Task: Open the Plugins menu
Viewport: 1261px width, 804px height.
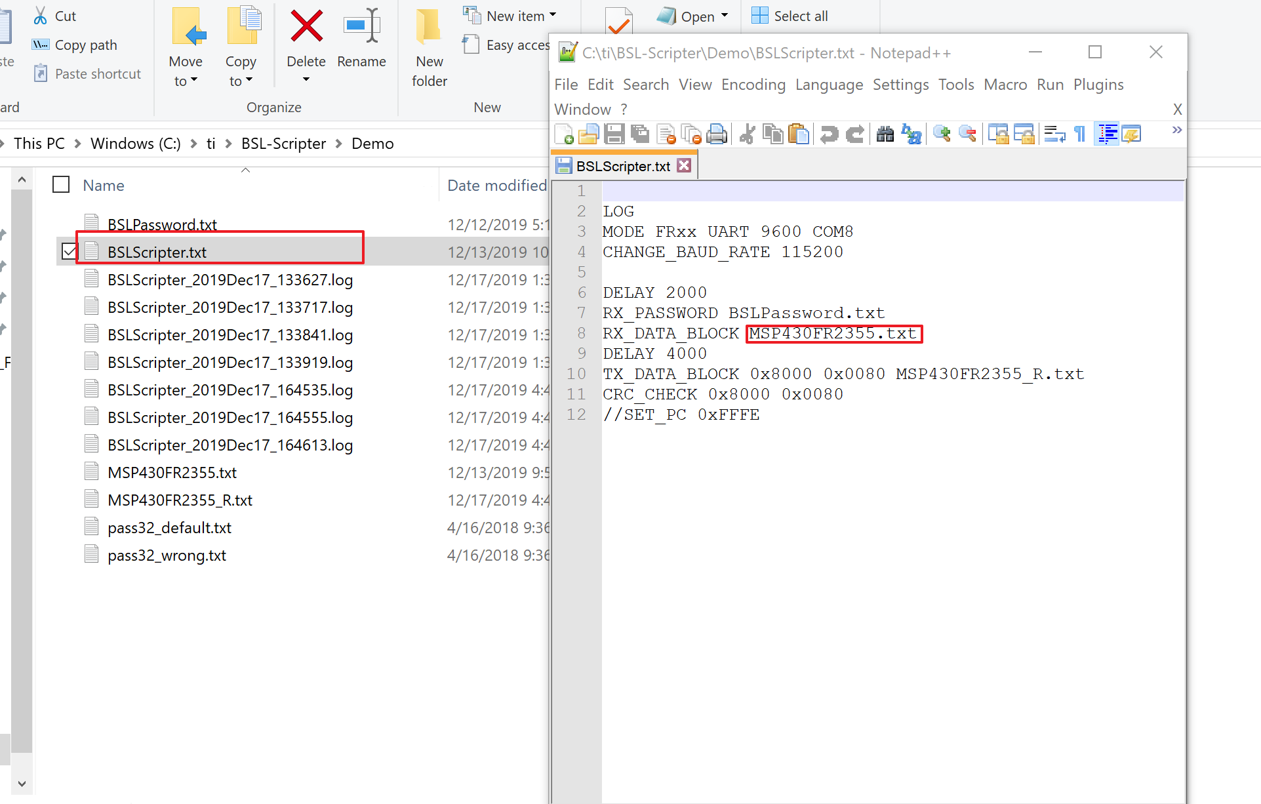Action: [x=1098, y=85]
